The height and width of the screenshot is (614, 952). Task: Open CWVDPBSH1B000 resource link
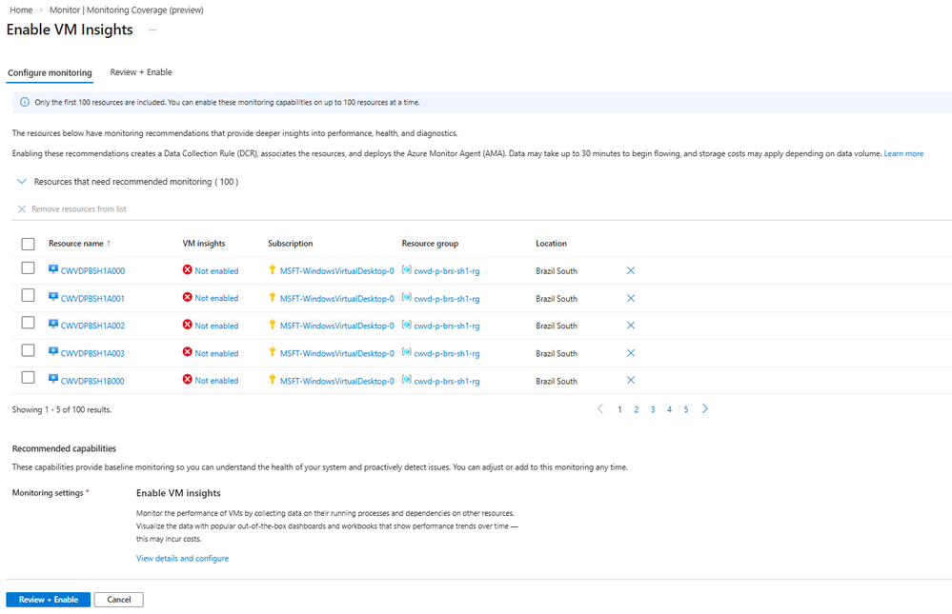pyautogui.click(x=92, y=381)
